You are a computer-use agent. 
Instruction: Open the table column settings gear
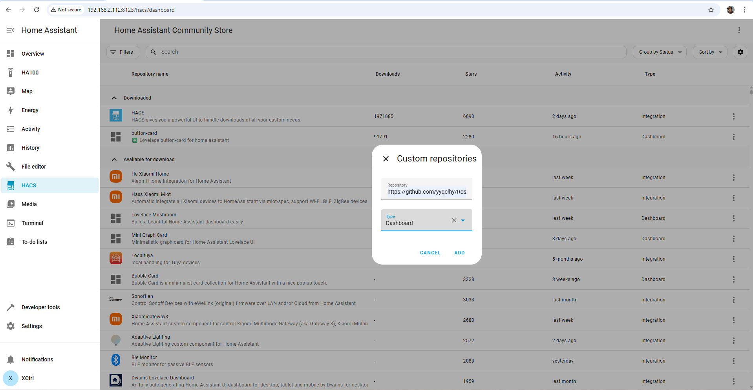point(740,52)
